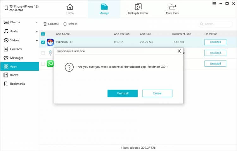Toggle the select-all checkbox in header
The height and width of the screenshot is (151, 237).
click(x=43, y=34)
